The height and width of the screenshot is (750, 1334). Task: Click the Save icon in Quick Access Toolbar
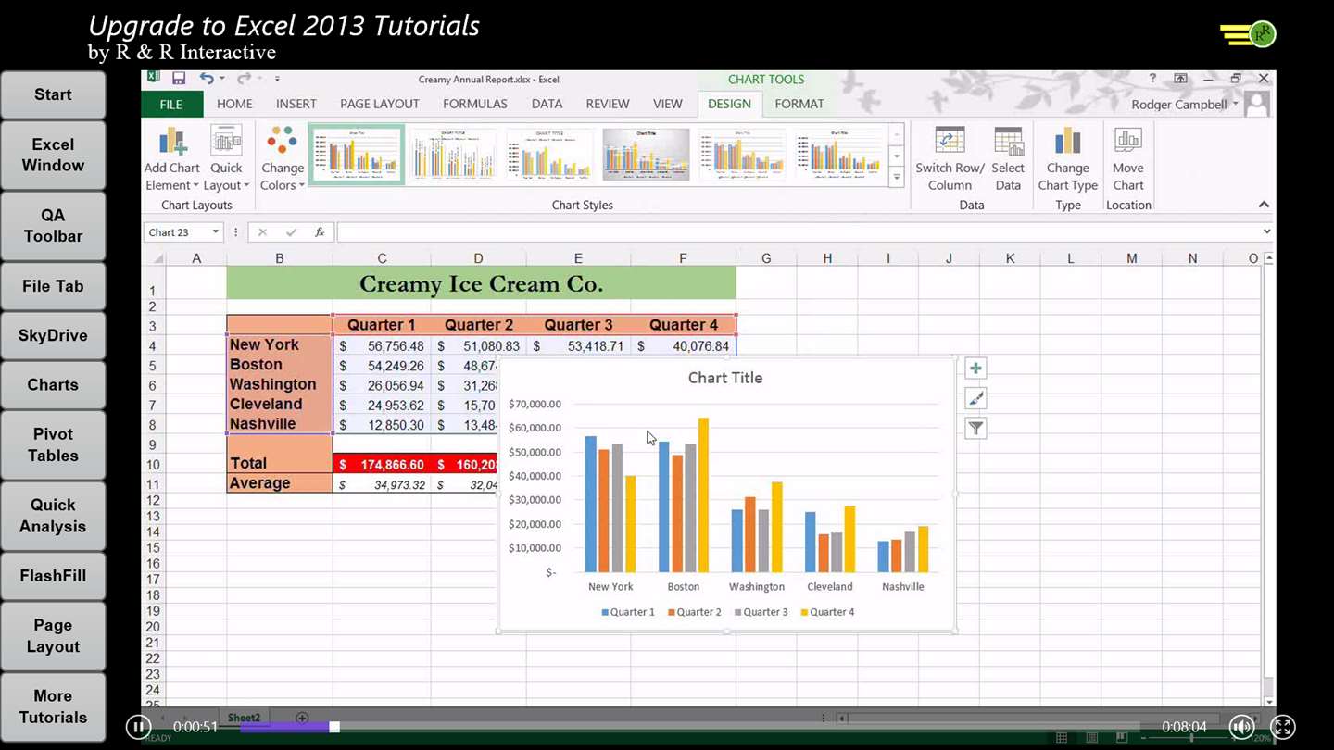(x=179, y=79)
